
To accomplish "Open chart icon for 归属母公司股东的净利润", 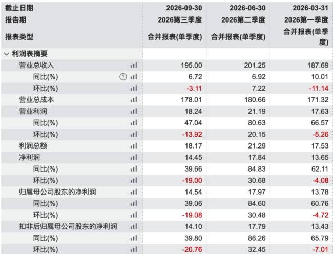I will (134, 192).
